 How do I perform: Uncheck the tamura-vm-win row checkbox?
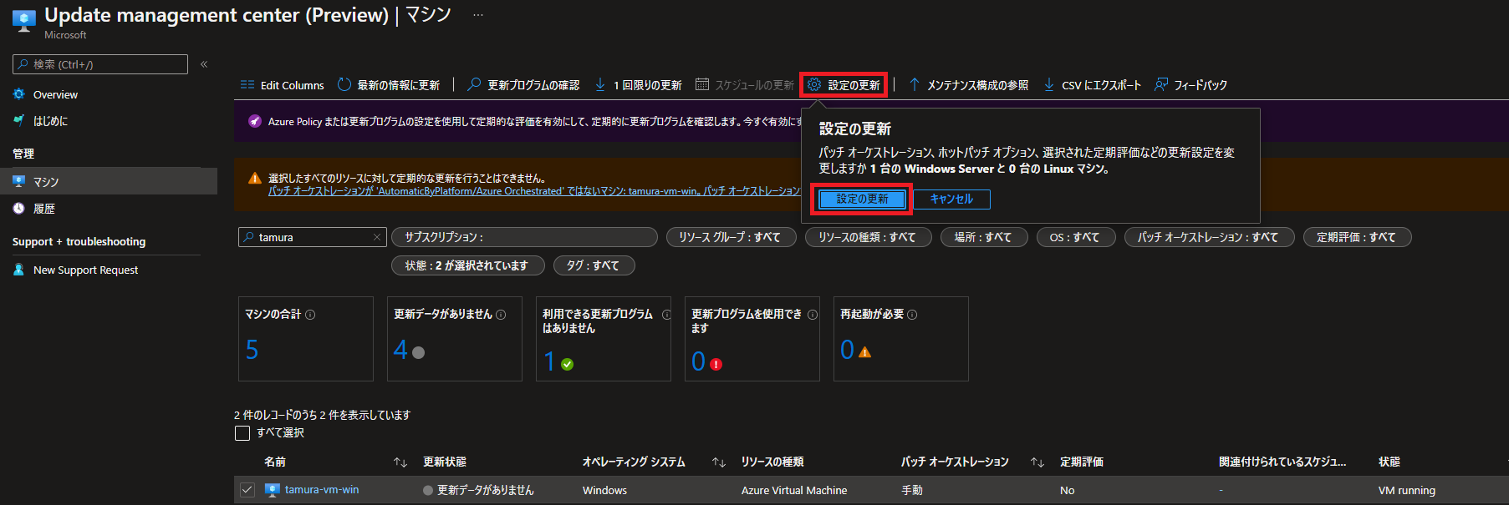click(247, 490)
